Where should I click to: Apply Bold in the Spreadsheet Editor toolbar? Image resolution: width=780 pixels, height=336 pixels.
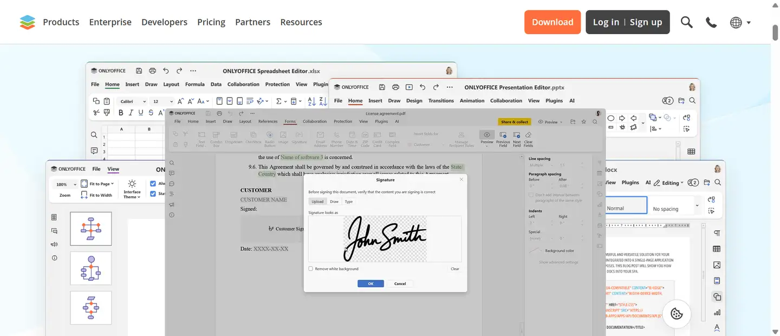(x=121, y=113)
